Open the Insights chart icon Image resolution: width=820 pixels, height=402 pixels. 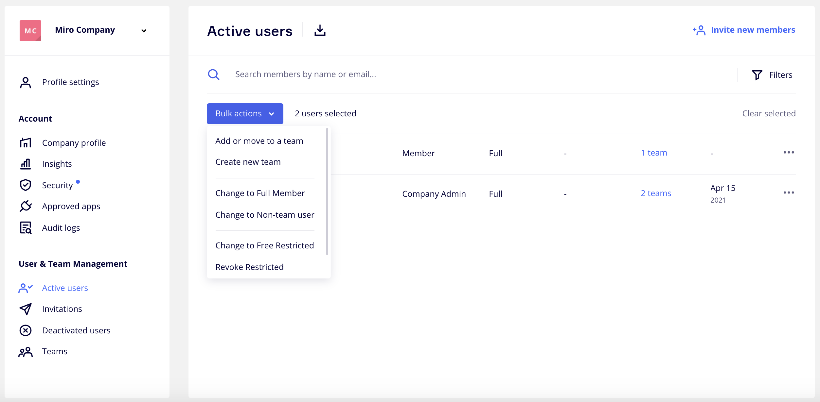coord(26,163)
